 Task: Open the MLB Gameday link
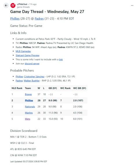[23, 51]
